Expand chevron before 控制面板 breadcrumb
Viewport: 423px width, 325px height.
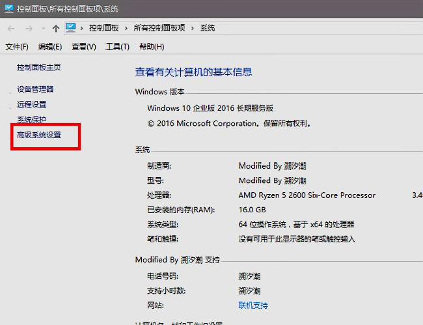click(x=82, y=28)
